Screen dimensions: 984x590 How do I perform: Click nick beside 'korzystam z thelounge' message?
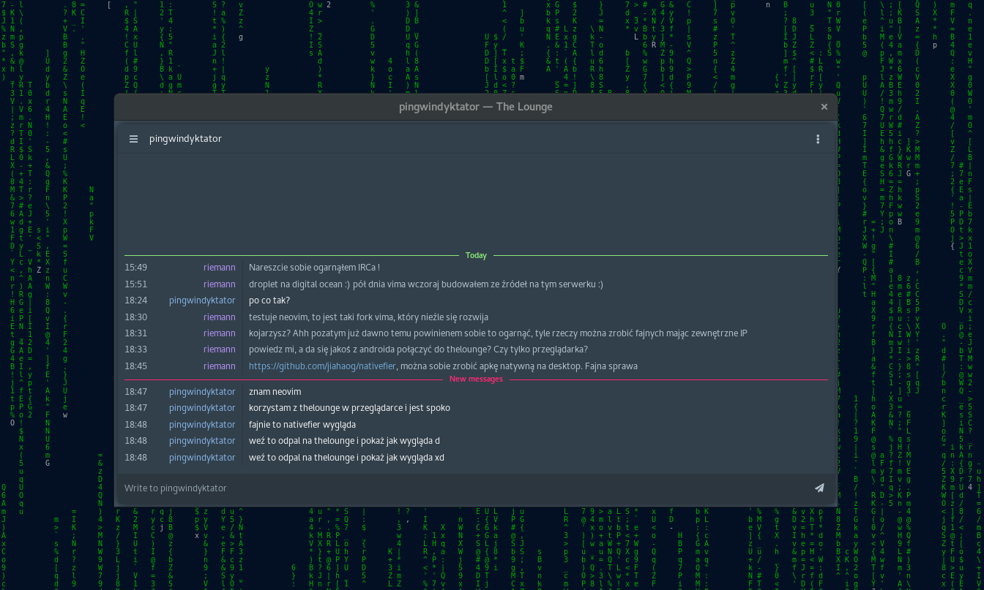202,408
